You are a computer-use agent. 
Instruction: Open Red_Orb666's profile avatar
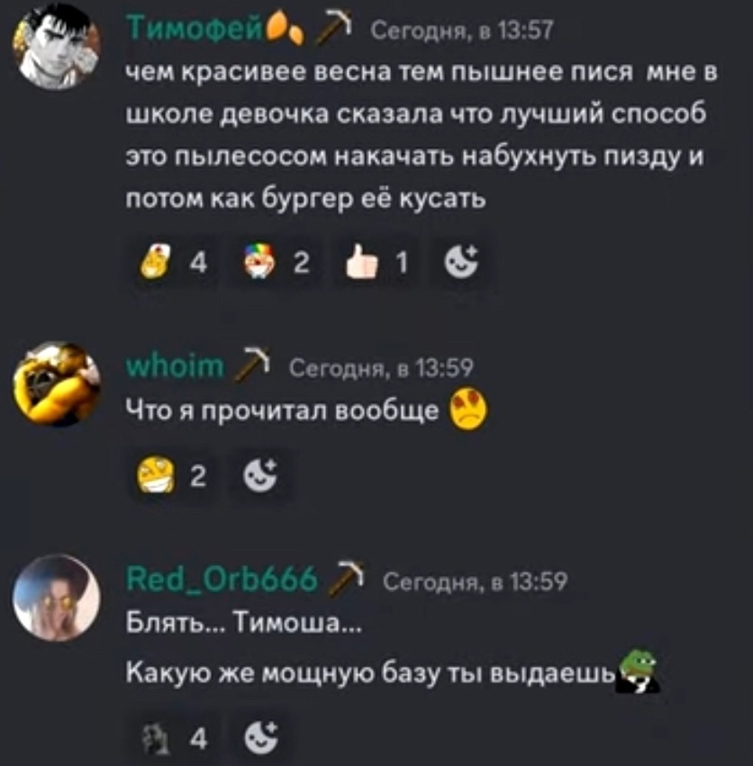57,597
